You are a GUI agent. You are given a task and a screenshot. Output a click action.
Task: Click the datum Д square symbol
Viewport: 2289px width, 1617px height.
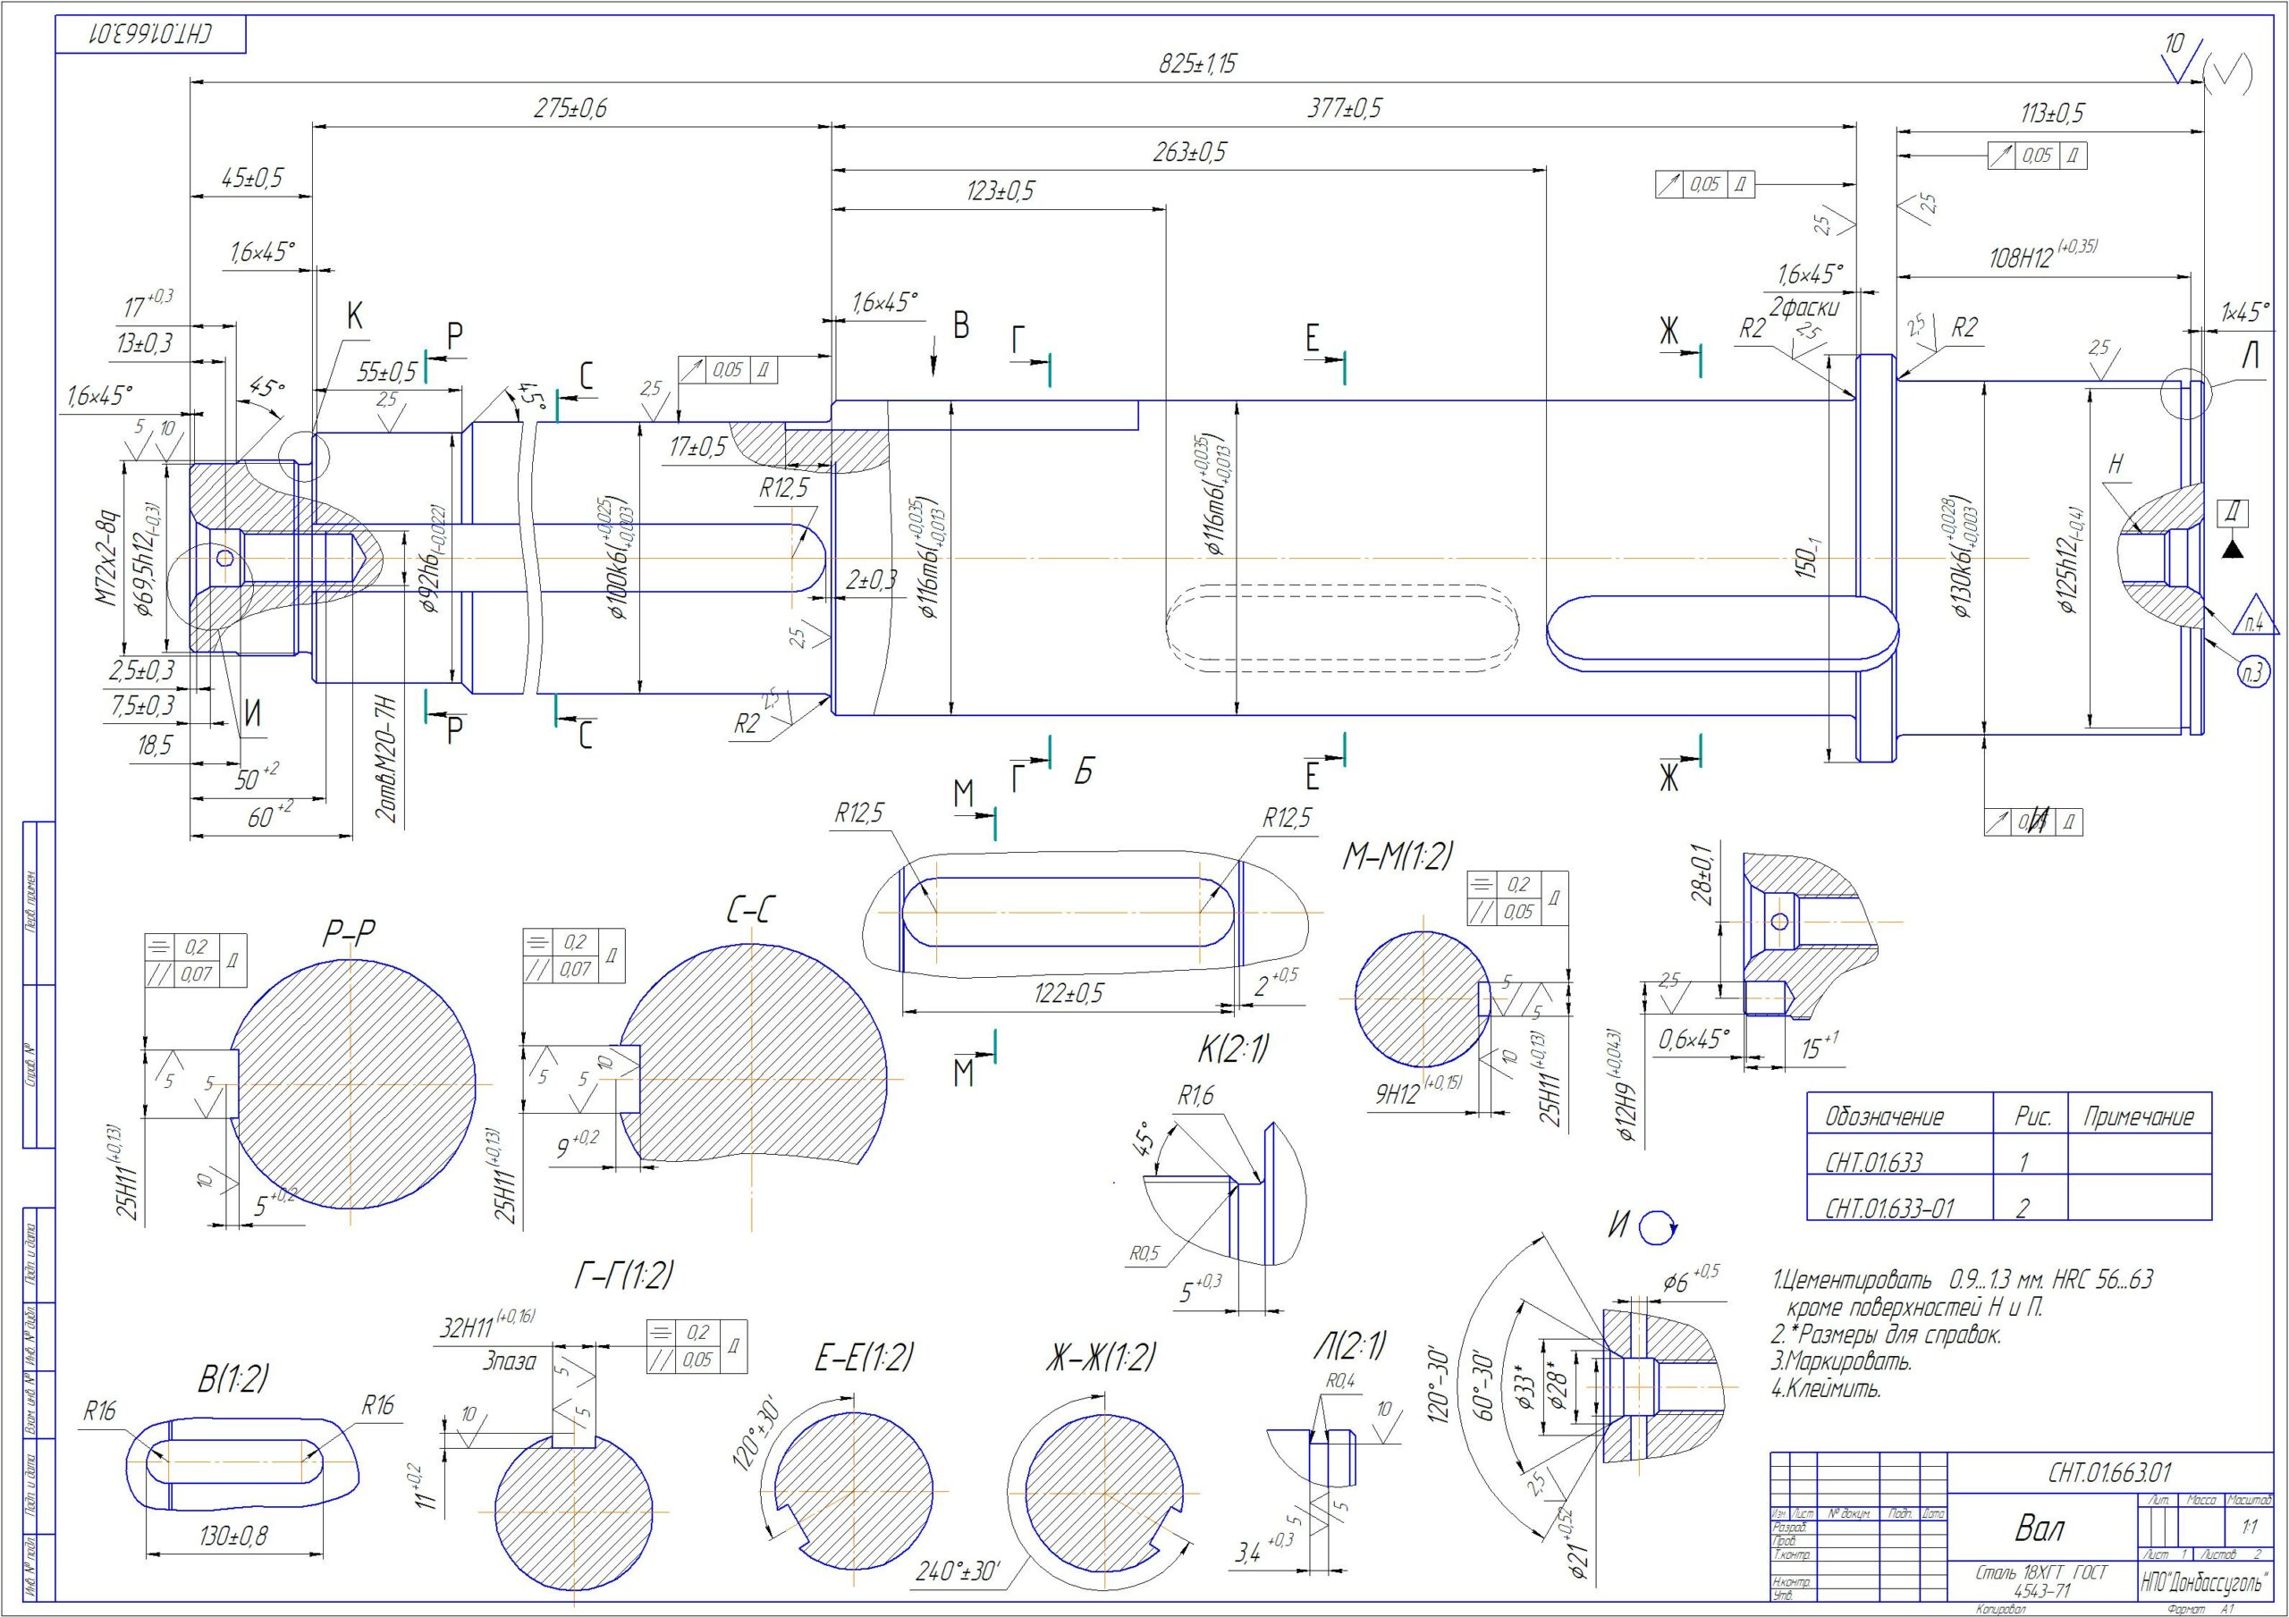click(2234, 513)
